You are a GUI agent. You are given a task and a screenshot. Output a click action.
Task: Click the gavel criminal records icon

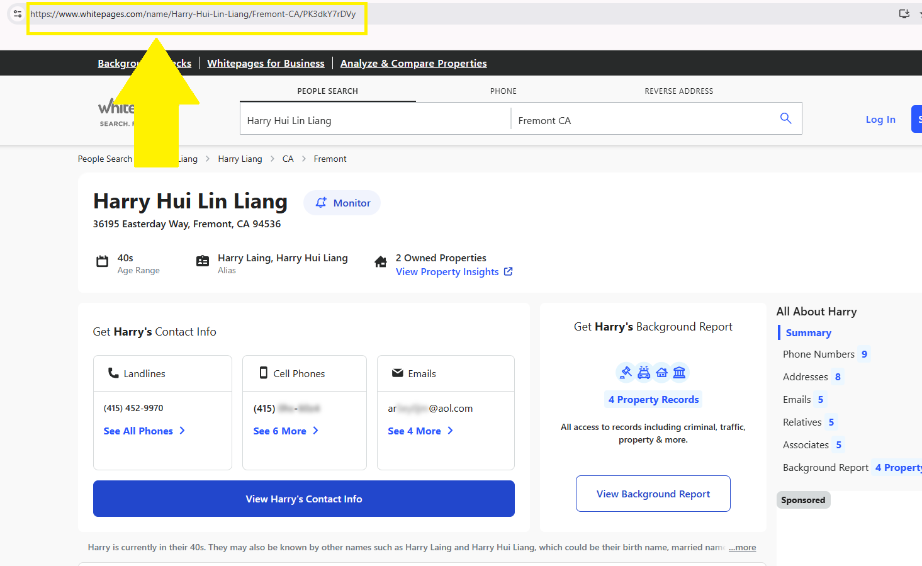pos(626,373)
